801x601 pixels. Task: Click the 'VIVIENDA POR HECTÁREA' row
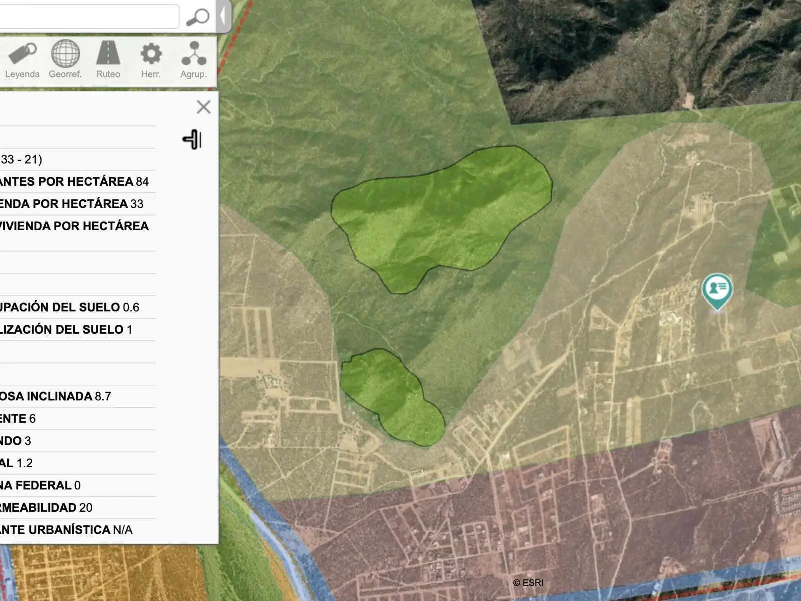(78, 233)
